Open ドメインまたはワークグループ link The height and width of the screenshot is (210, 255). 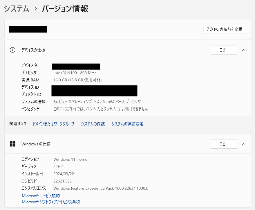tap(53, 124)
